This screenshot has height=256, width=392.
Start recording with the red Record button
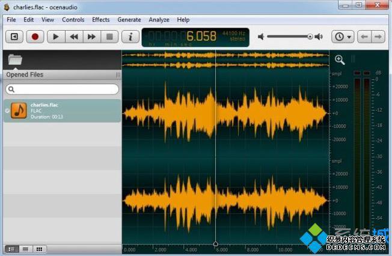point(35,37)
